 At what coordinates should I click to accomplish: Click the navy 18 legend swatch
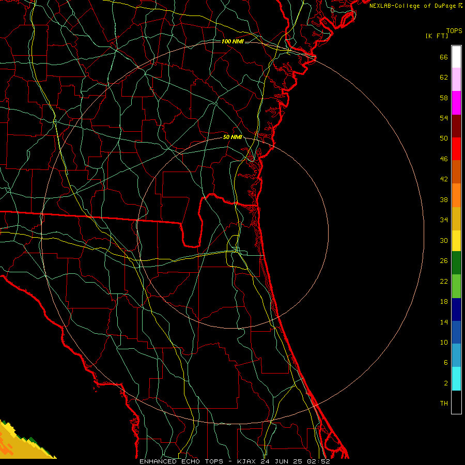click(456, 309)
